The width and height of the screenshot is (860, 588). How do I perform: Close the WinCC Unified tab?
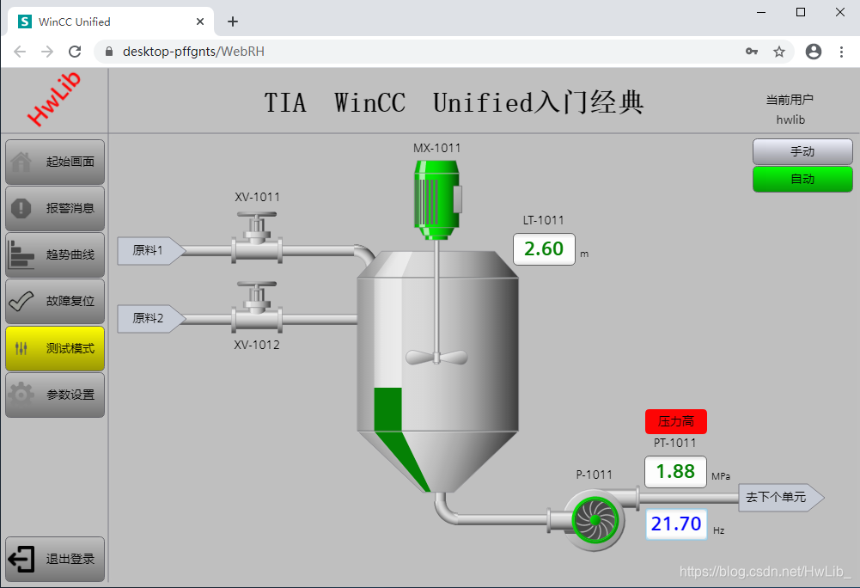click(200, 21)
